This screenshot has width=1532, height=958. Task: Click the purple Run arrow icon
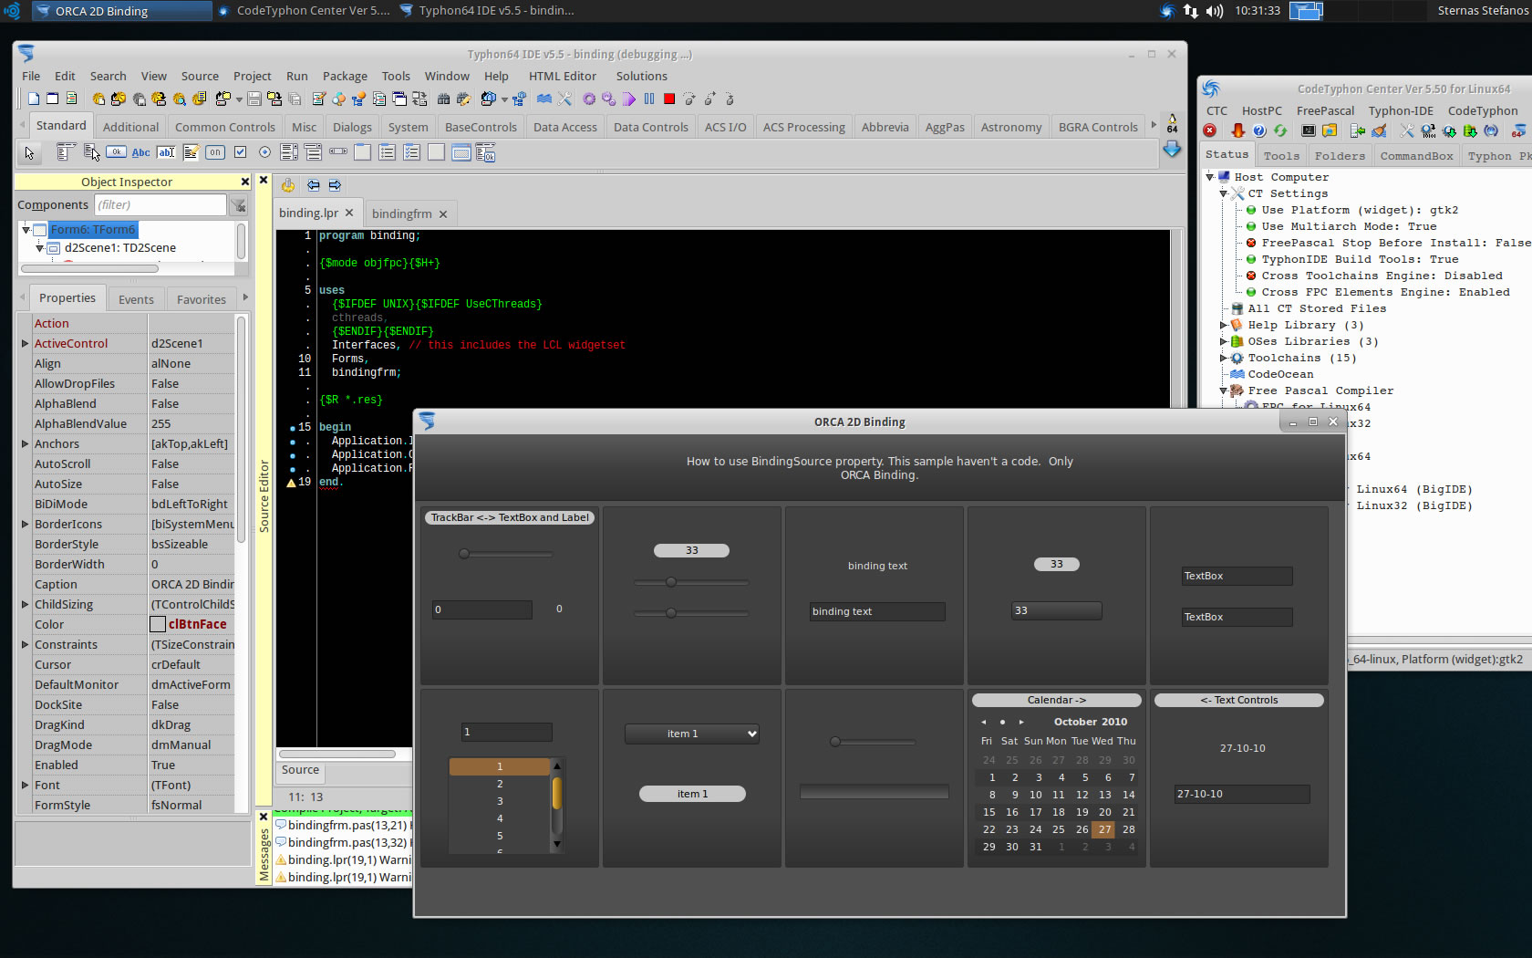(x=629, y=99)
